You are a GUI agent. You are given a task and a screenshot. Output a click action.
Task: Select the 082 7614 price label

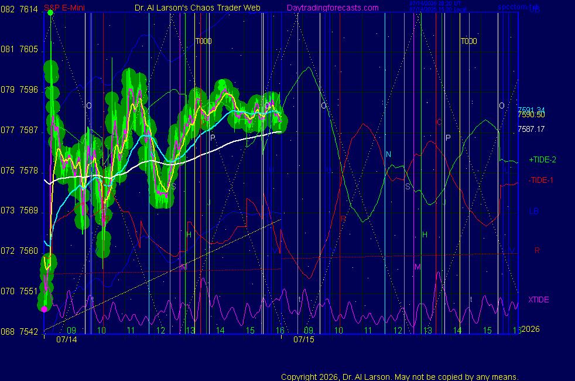[x=19, y=9]
